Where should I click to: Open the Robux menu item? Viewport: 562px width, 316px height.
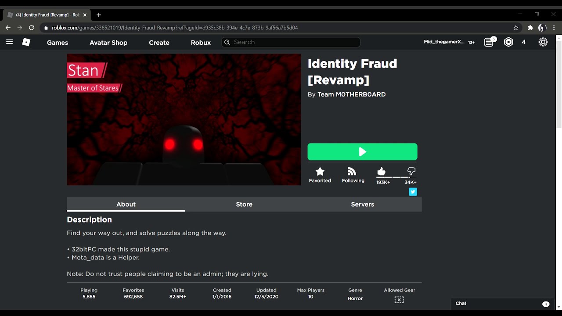pyautogui.click(x=201, y=43)
